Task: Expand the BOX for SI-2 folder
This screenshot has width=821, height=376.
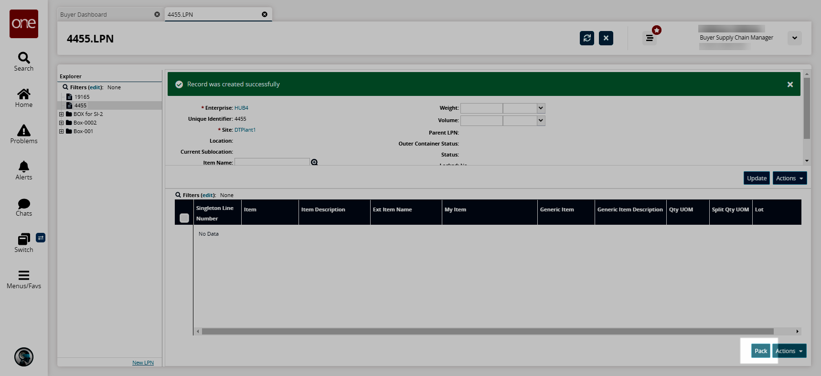Action: point(62,115)
